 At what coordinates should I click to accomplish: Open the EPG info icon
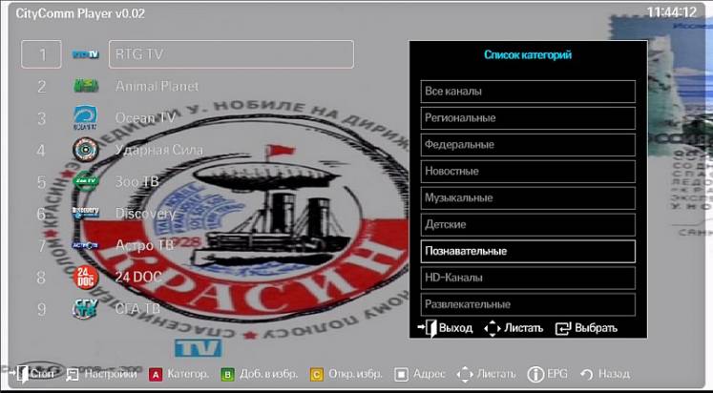coord(535,375)
